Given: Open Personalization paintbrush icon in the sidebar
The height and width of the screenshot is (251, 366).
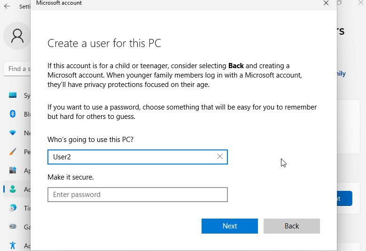Looking at the screenshot, I should pyautogui.click(x=13, y=151).
